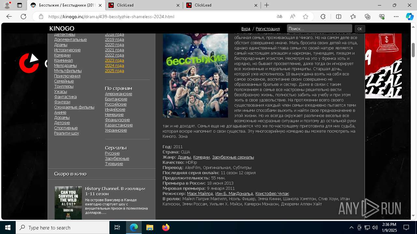
Task: Add this page to favorites star
Action: [x=306, y=17]
